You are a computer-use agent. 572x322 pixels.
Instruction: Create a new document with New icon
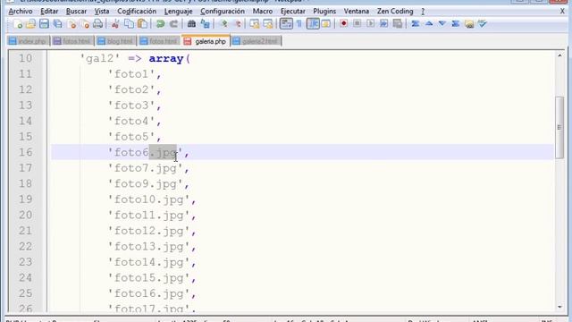click(x=18, y=24)
